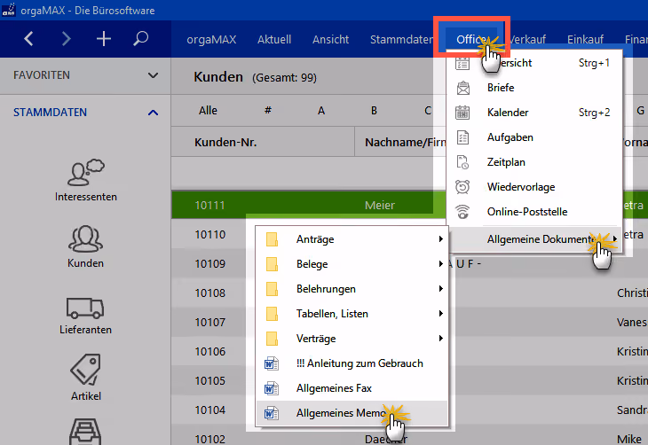
Task: Select customer number 10106
Action: [210, 352]
